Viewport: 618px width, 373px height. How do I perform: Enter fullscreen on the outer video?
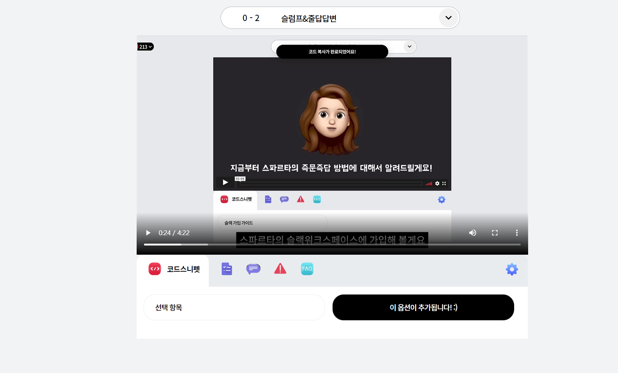(495, 233)
